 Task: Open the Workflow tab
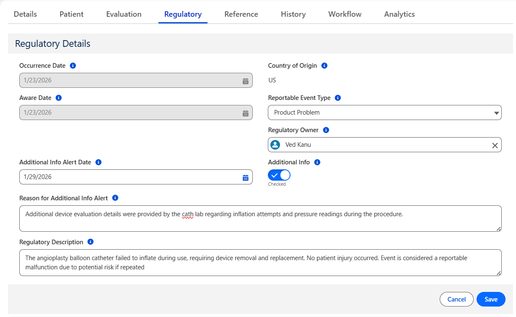(345, 14)
